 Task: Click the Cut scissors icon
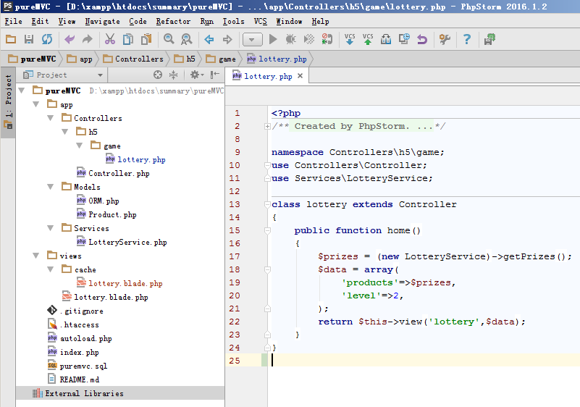click(x=110, y=39)
